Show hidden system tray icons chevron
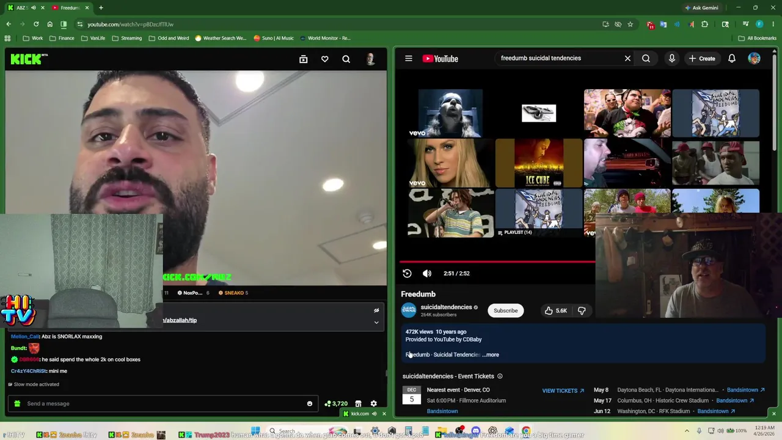The image size is (782, 440). click(687, 431)
